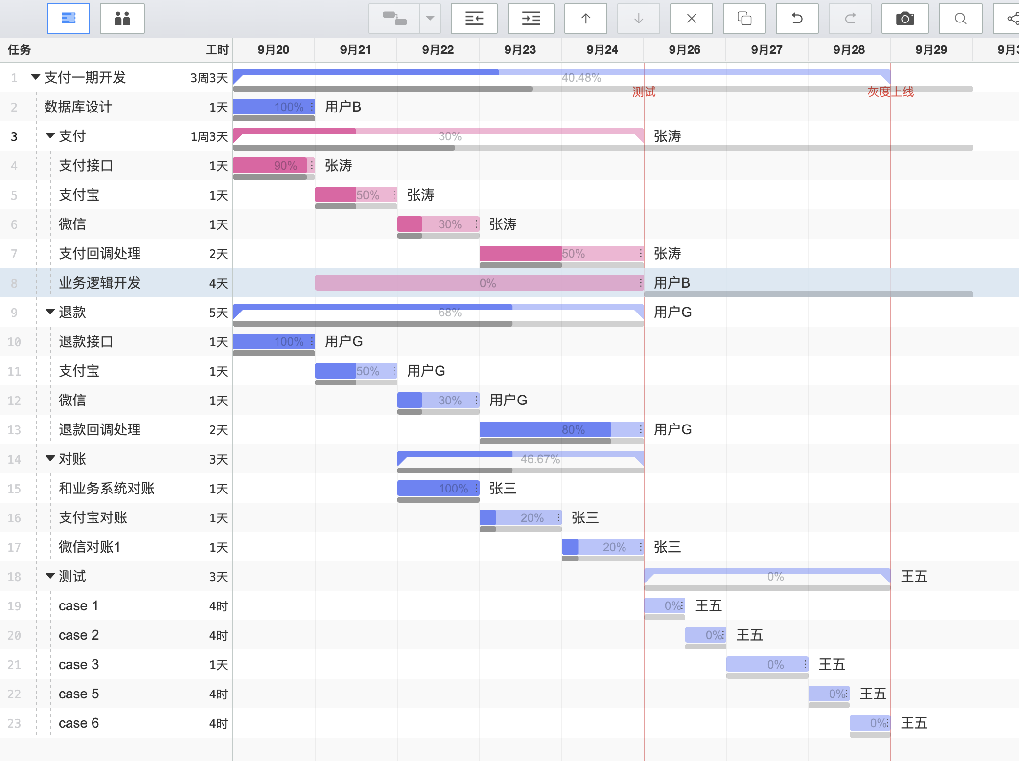The image size is (1019, 761).
Task: Click 工时 value 3周3天 in row 1
Action: coord(209,77)
